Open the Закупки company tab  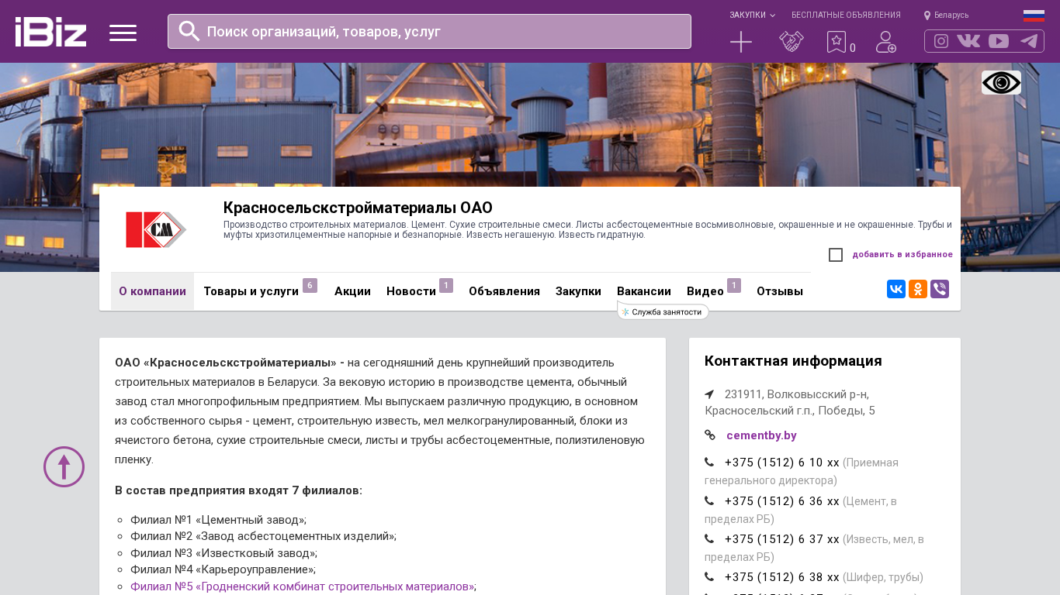(578, 291)
